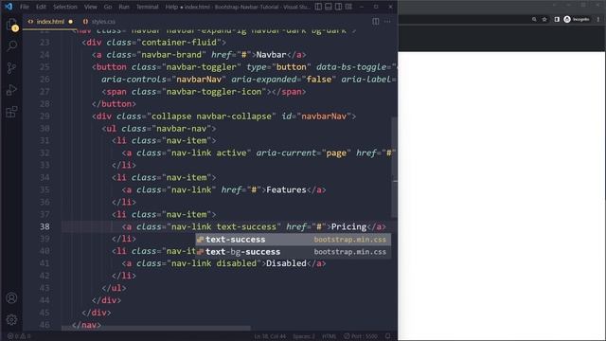Toggle the bottom panel layout icon
The image size is (606, 341).
tap(329, 7)
